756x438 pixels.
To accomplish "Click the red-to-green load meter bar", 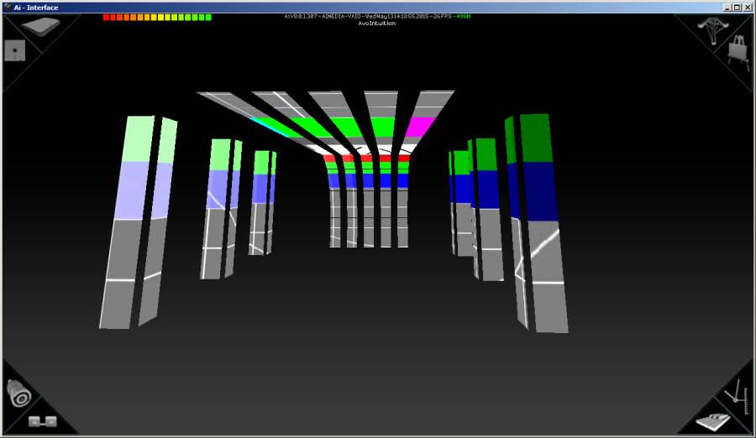I will [x=157, y=18].
